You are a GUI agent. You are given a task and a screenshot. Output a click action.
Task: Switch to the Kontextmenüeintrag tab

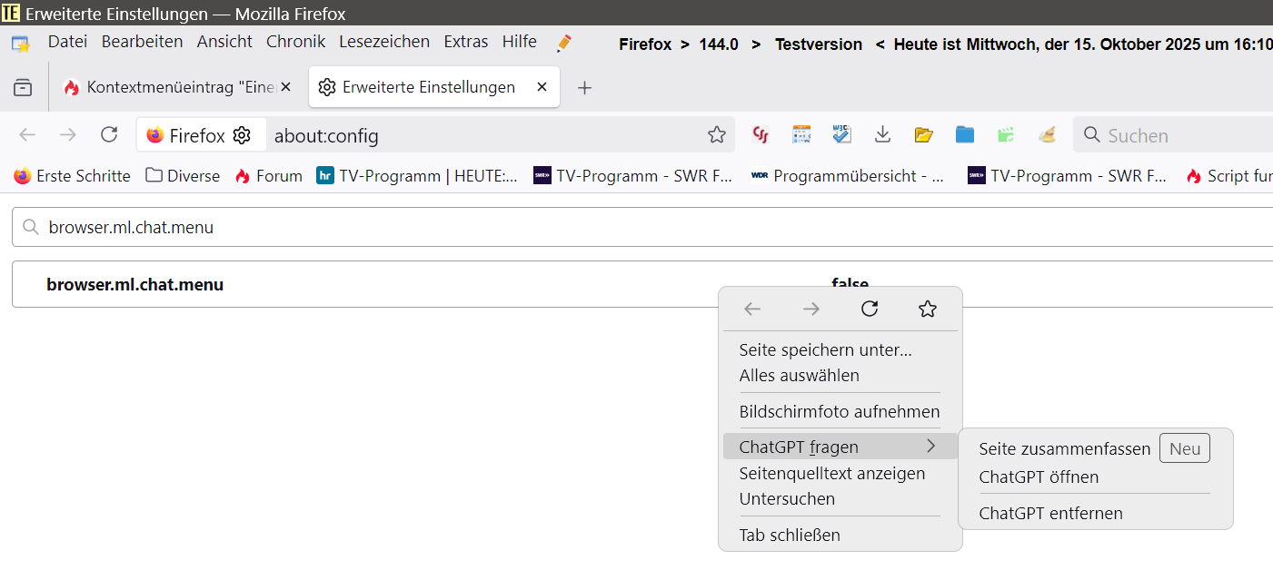[173, 87]
